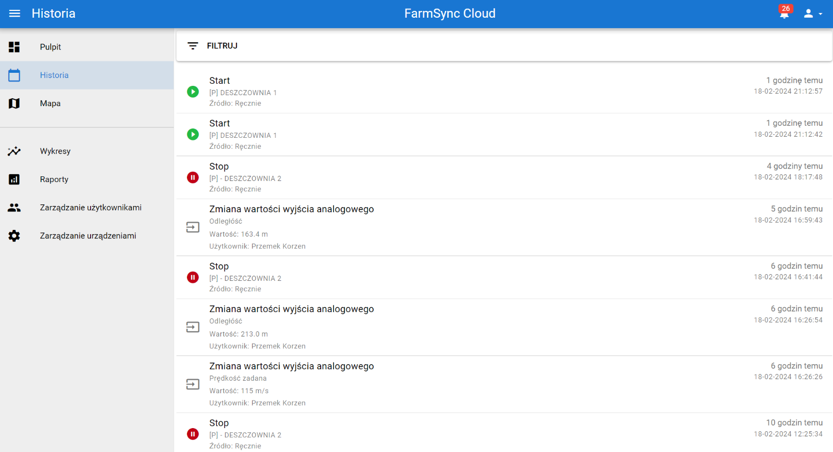Click the Wykresy chart icon
This screenshot has height=452, width=833.
tap(14, 151)
